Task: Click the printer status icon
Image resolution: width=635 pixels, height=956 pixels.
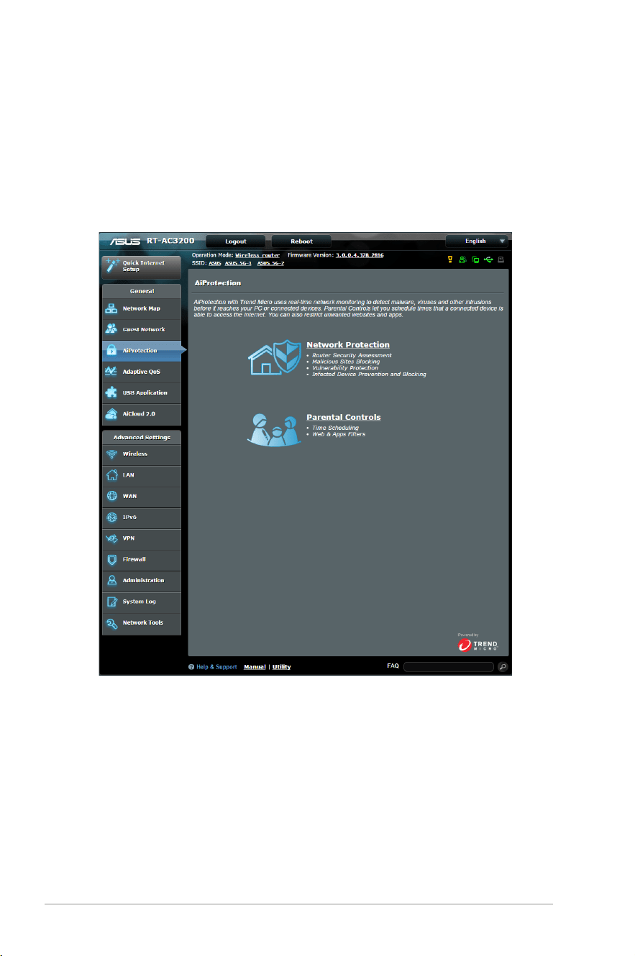Action: click(501, 259)
